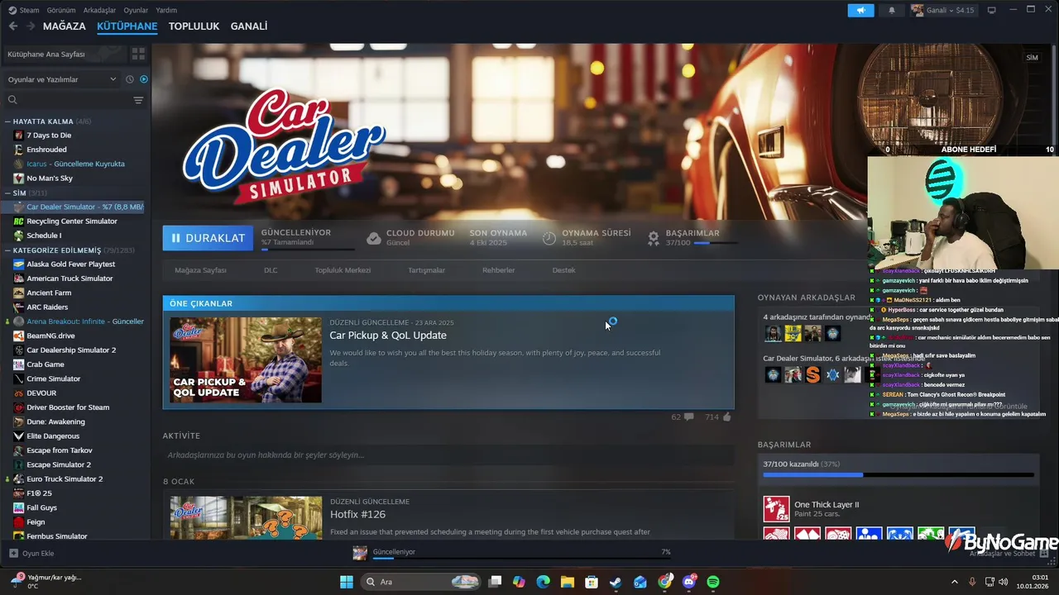This screenshot has height=595, width=1059.
Task: Show hidden system tray icons
Action: [x=954, y=582]
